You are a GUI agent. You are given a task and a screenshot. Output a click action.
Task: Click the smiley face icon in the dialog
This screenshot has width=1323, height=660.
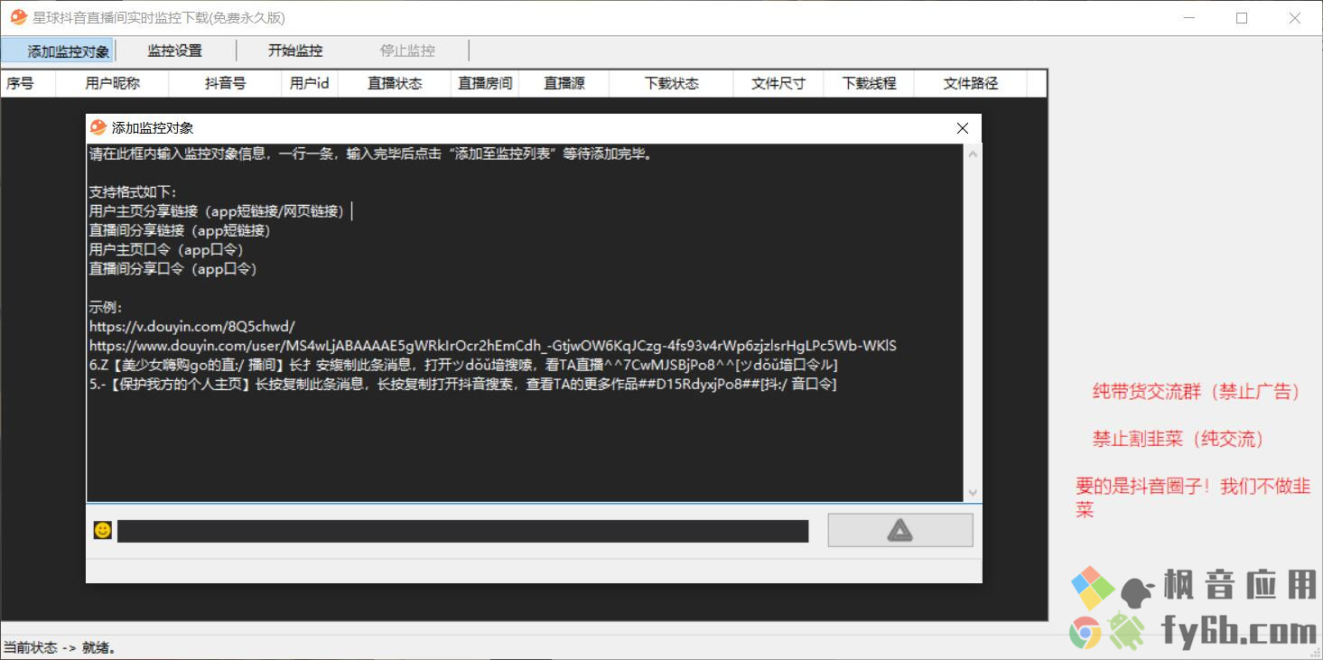click(x=103, y=531)
